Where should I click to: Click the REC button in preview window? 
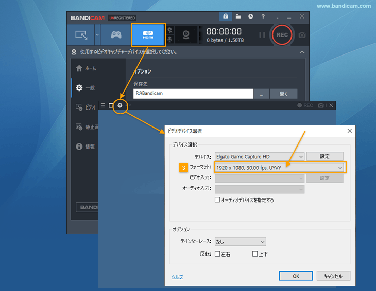point(305,105)
